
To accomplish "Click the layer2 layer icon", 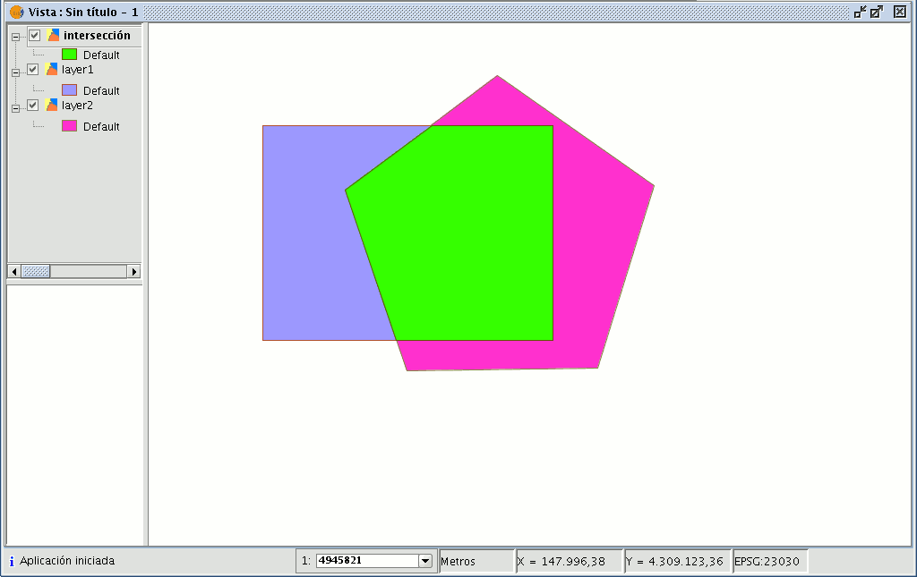I will pyautogui.click(x=51, y=106).
